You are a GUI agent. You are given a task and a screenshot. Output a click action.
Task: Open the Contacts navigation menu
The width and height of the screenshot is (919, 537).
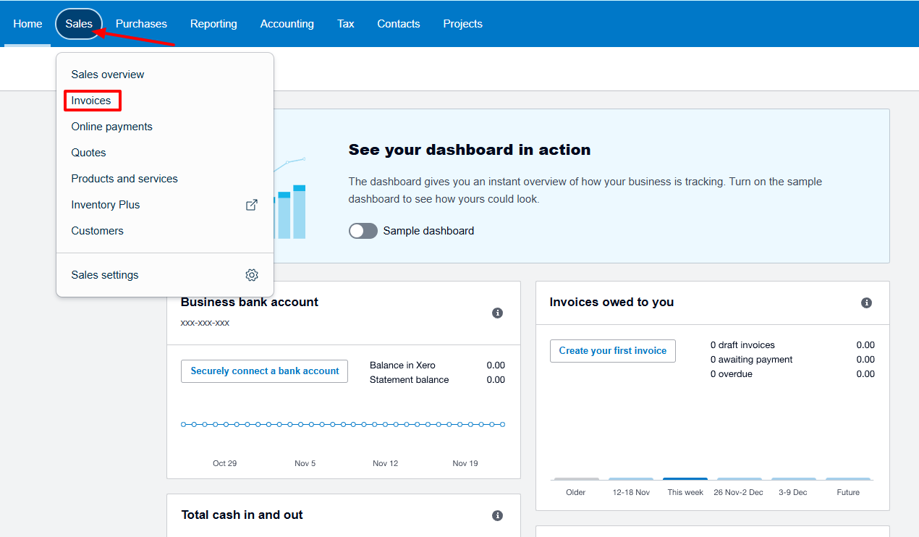tap(398, 23)
